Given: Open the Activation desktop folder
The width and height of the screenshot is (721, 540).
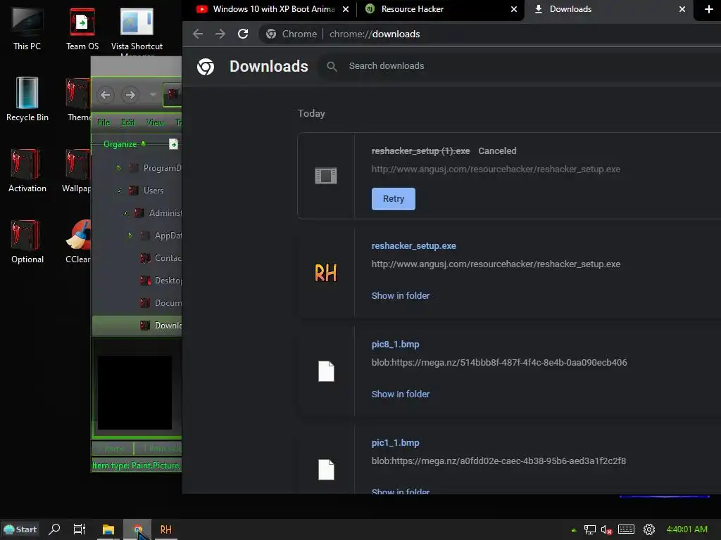Looking at the screenshot, I should pos(27,170).
